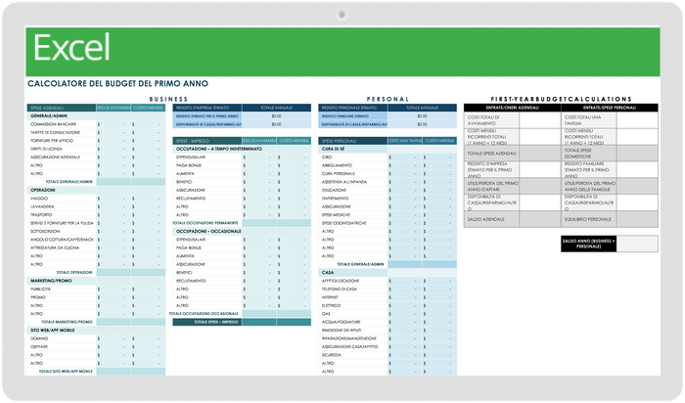The width and height of the screenshot is (685, 403).
Task: Click the 'Totale spese - impiego' total bar
Action: [242, 322]
